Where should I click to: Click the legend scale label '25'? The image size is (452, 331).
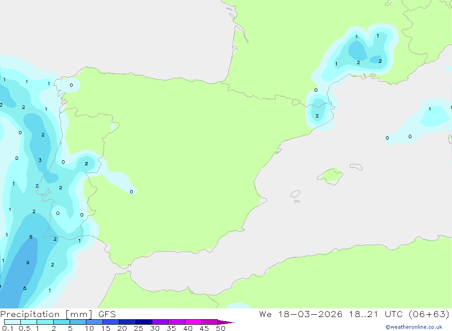click(x=139, y=328)
